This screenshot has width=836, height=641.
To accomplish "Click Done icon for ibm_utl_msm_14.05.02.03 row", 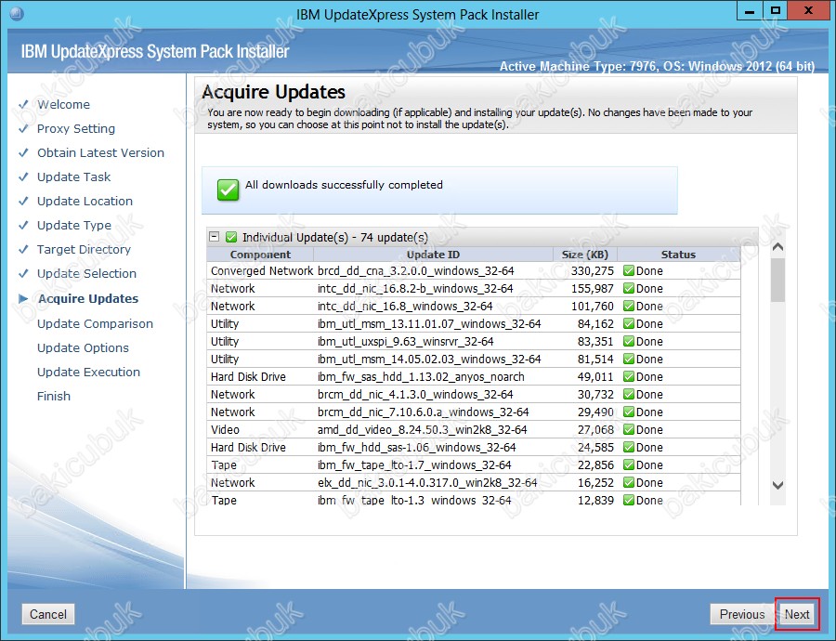I will tap(629, 359).
